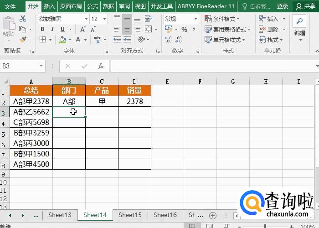319x228 pixels.
Task: Align text to the right
Action: [137, 29]
